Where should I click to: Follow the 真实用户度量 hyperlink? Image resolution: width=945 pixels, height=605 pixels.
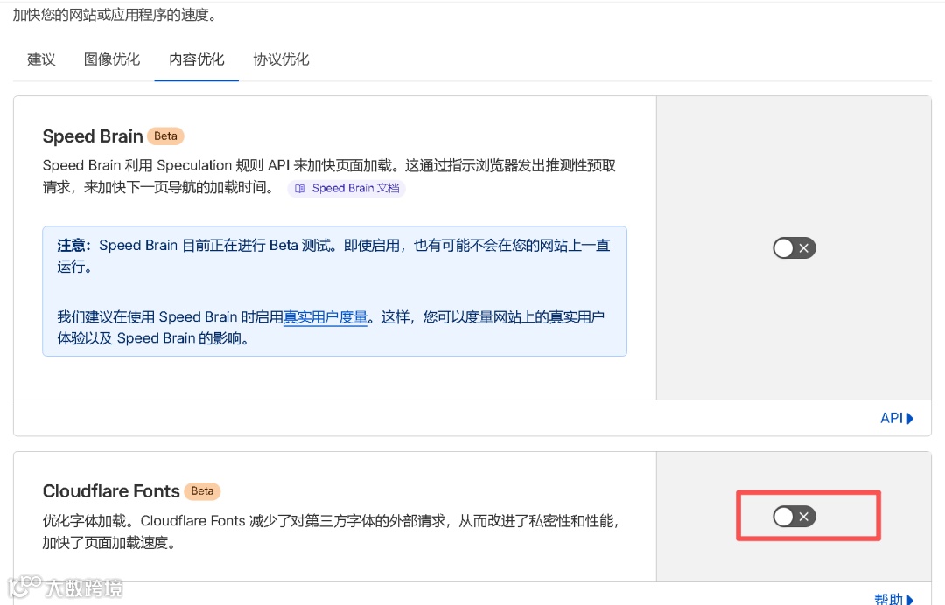click(325, 316)
